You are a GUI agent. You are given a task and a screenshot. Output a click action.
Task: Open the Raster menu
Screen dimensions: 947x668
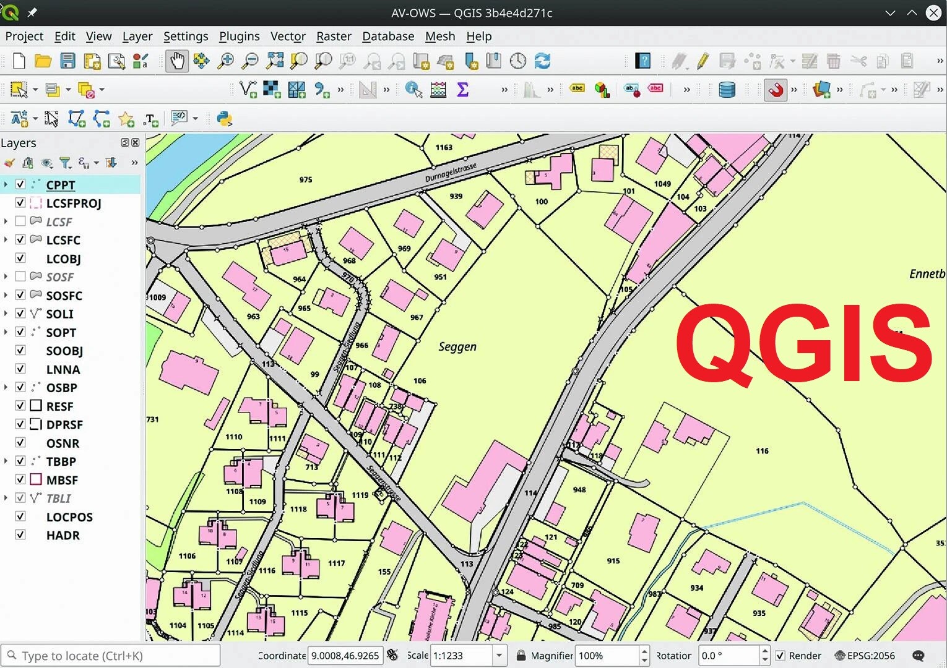coord(334,36)
